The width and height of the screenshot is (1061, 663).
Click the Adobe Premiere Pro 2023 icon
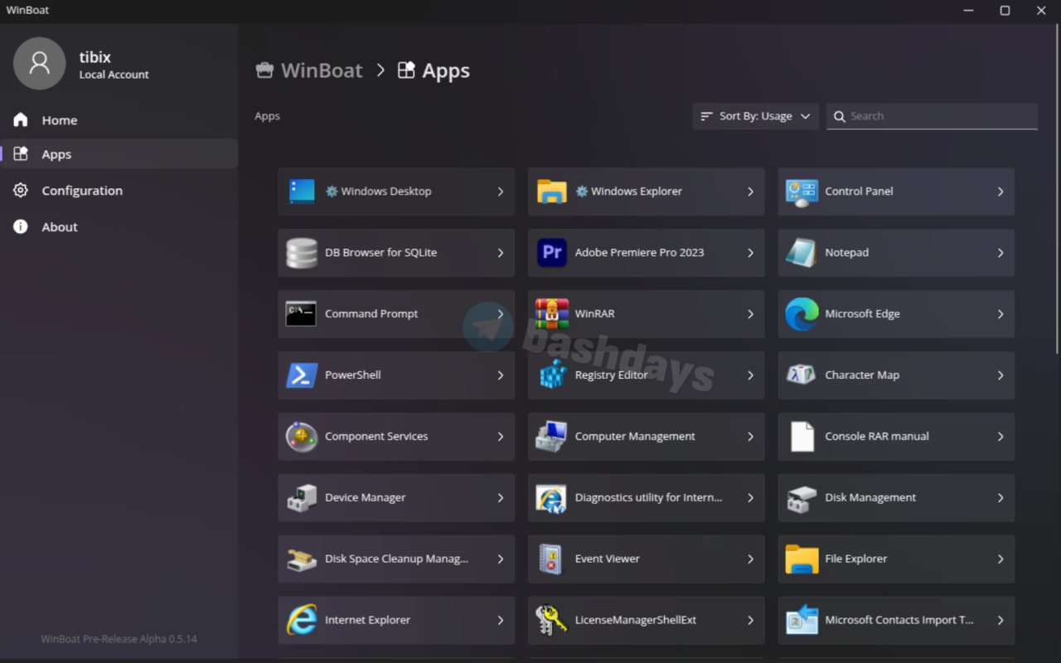(551, 253)
